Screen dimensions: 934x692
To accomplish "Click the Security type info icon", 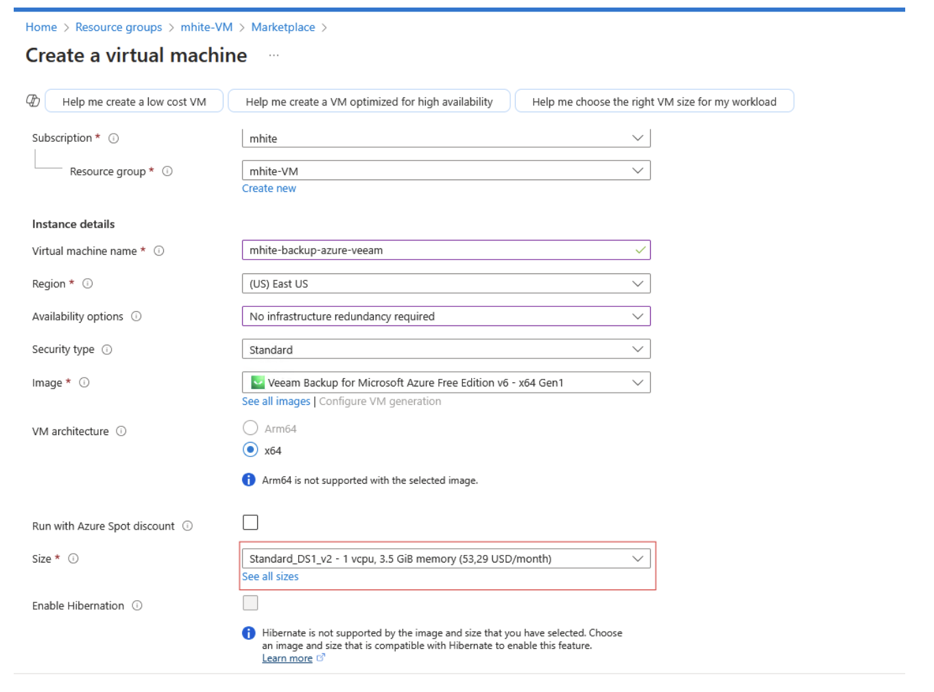I will click(107, 349).
